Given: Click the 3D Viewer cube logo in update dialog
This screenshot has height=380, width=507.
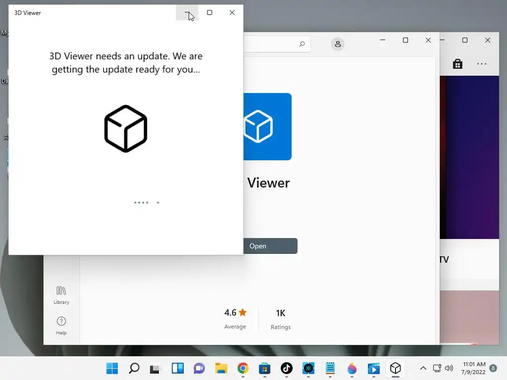Looking at the screenshot, I should point(126,129).
